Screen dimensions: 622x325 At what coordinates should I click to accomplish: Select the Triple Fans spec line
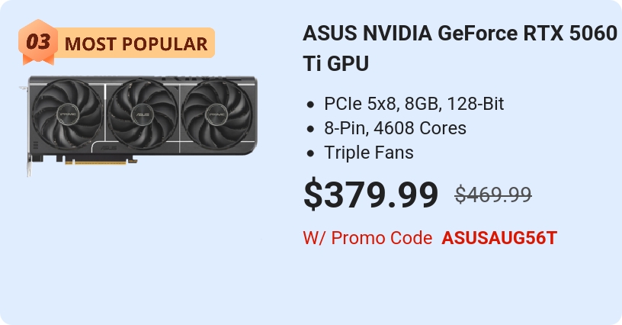(369, 153)
